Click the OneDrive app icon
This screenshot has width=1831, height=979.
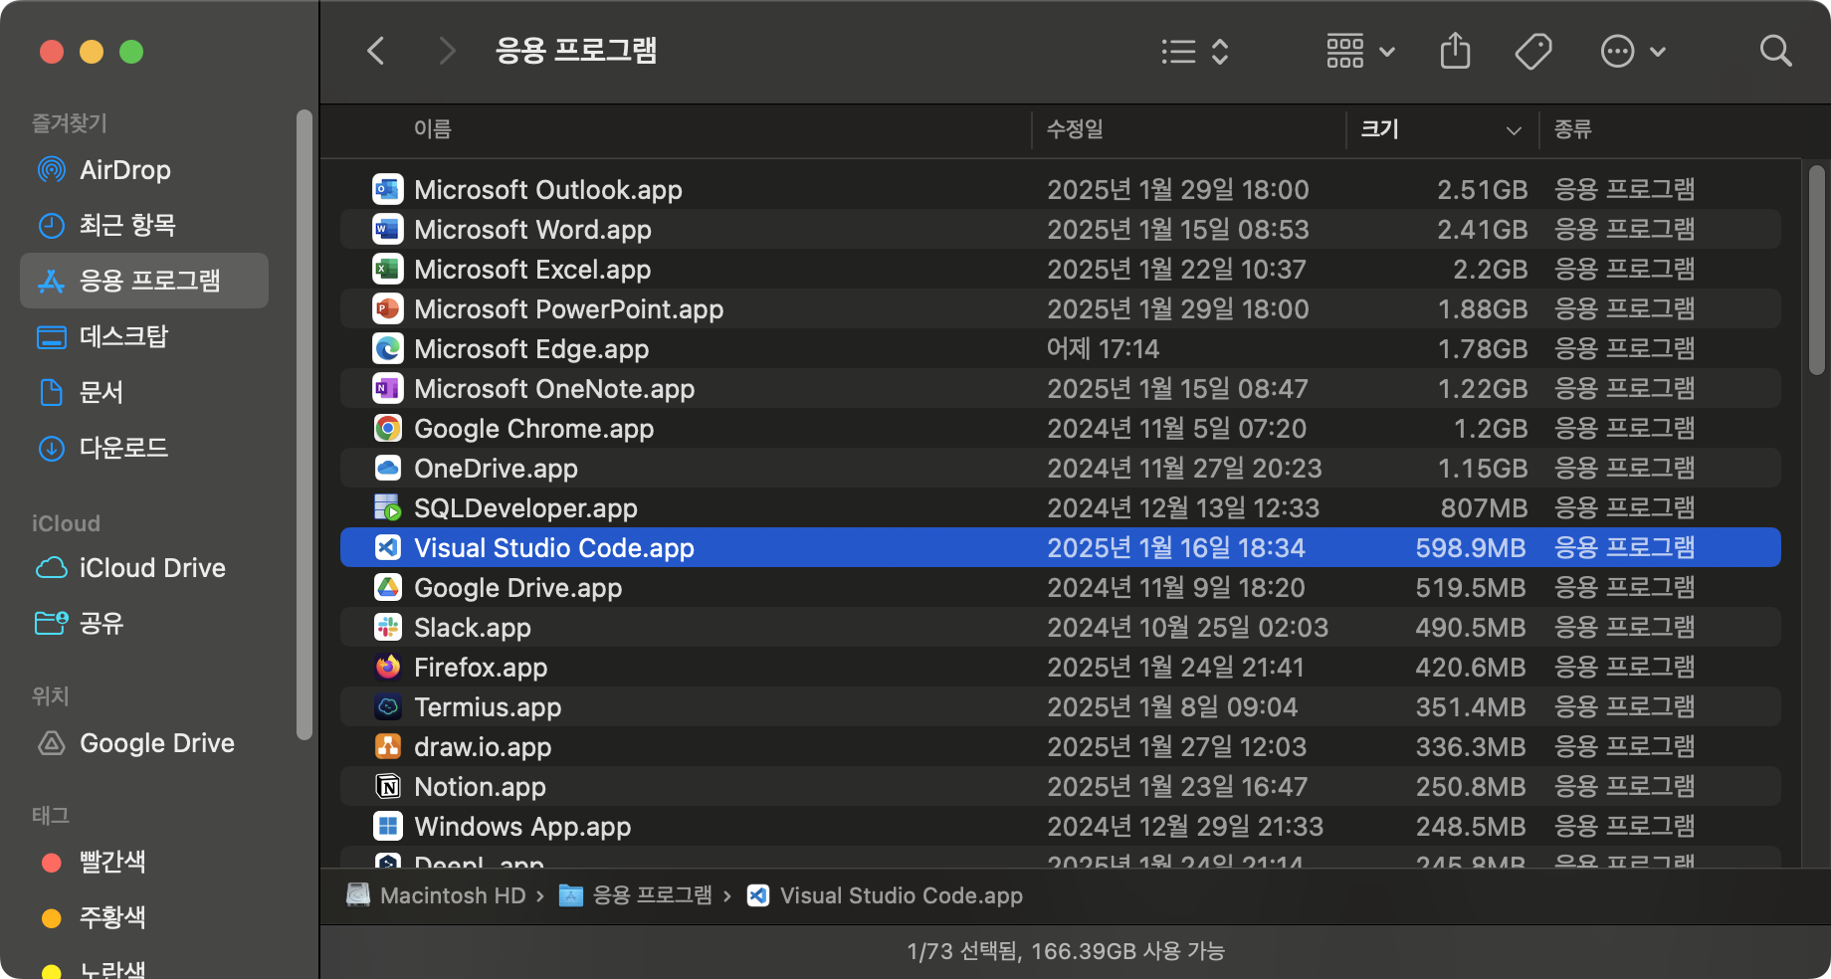pyautogui.click(x=388, y=468)
